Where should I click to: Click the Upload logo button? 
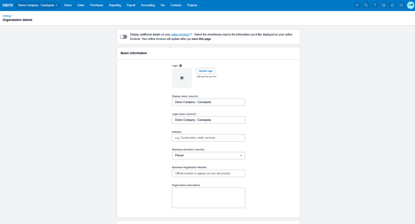pos(206,71)
